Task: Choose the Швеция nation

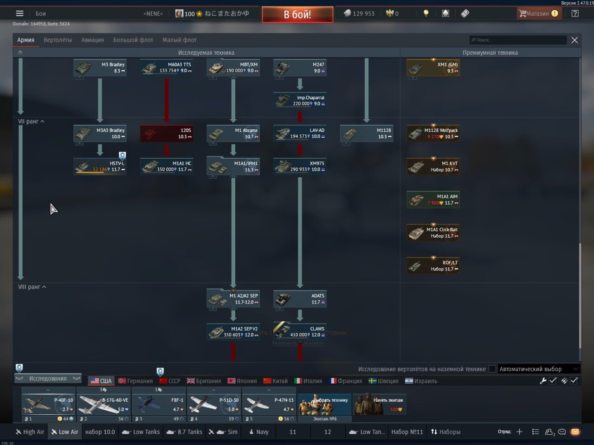Action: [x=383, y=381]
